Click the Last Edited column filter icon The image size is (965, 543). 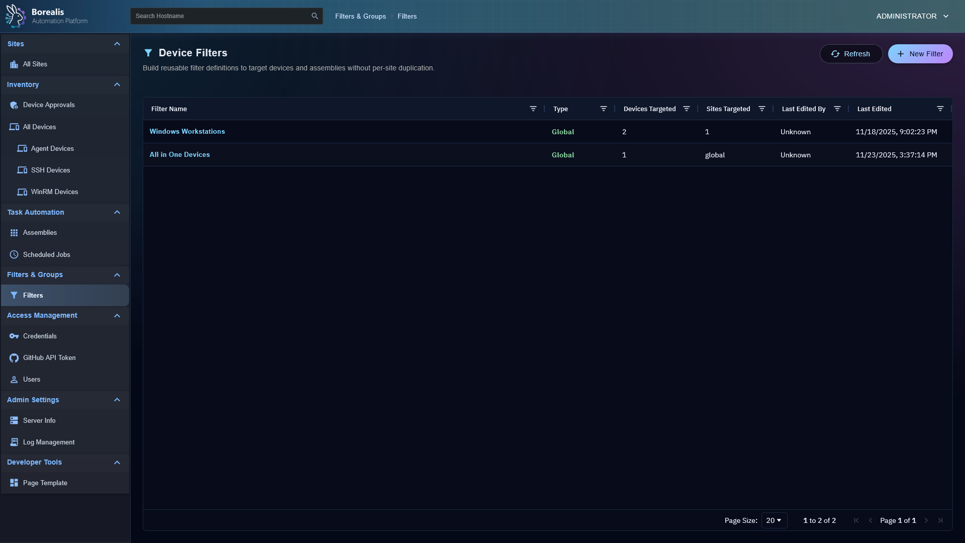(940, 109)
